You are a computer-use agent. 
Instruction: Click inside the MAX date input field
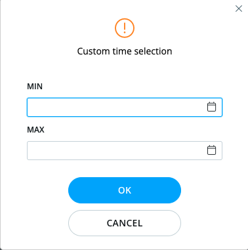click(125, 150)
